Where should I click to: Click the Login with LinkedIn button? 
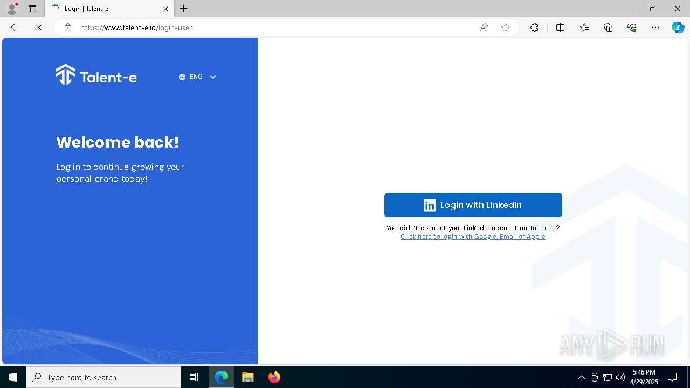(473, 205)
